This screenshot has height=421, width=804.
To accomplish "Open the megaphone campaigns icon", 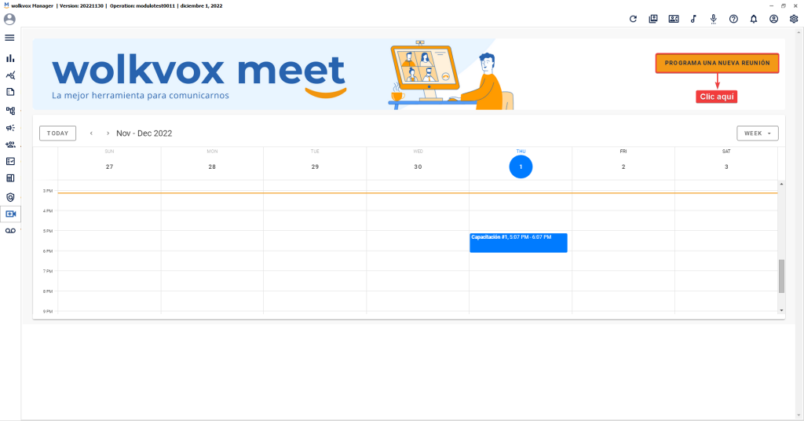I will (10, 128).
